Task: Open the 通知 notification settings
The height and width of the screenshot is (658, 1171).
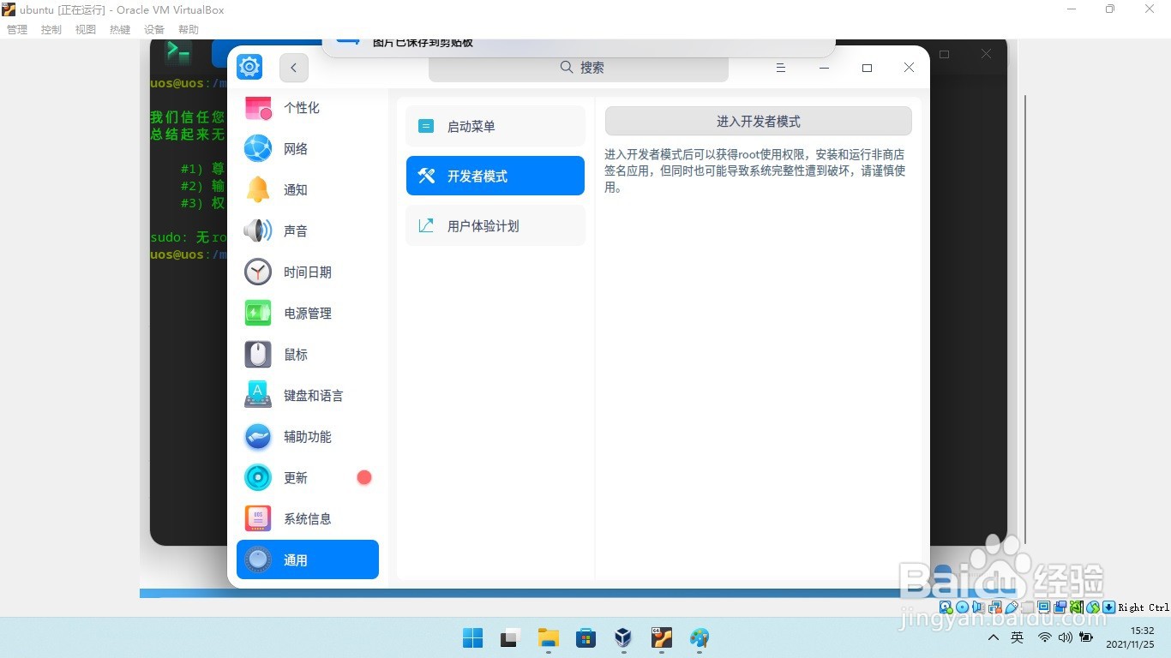Action: (x=307, y=190)
